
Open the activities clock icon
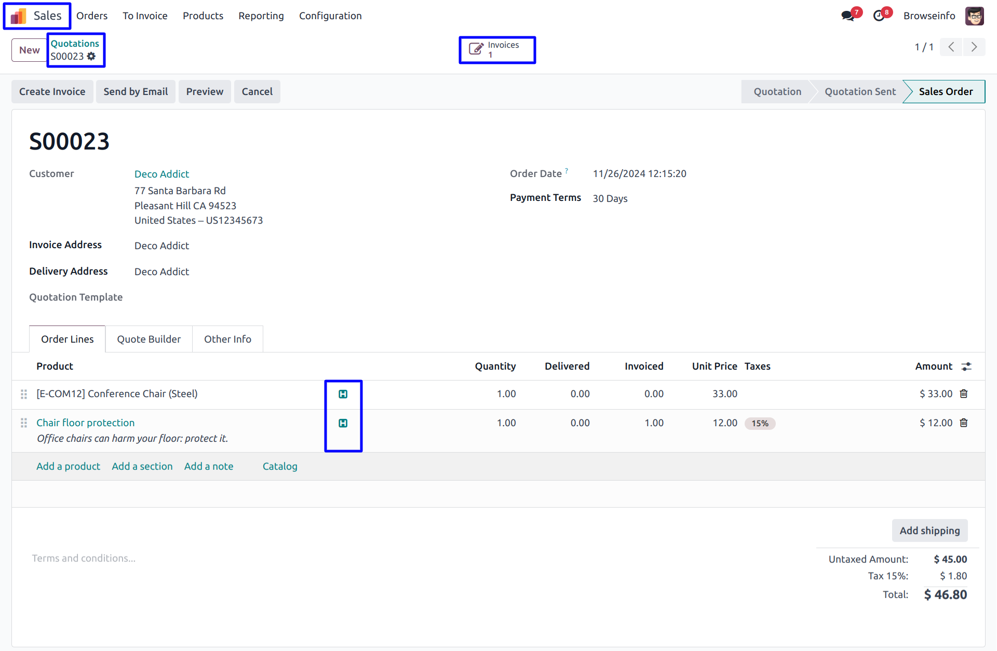(879, 16)
